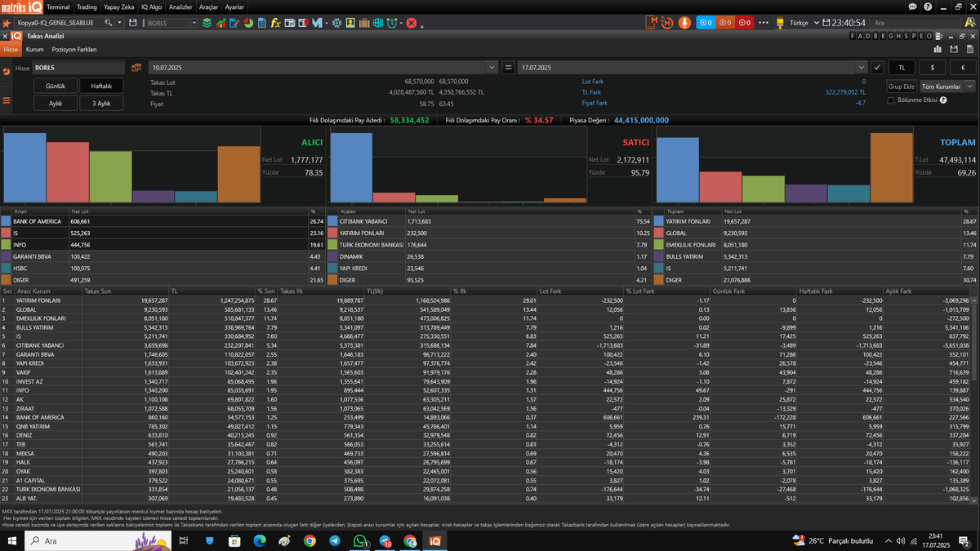Open the Araçlar menu
The image size is (980, 551).
(208, 7)
